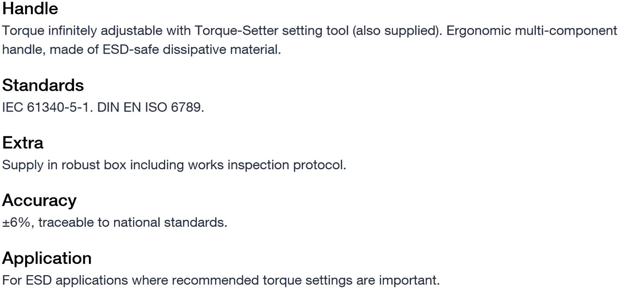Screen dimensions: 619x289
Task: Click the Handle heading
Action: 30,8
